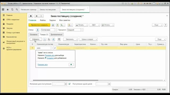Open the Задачи link in form navigation
This screenshot has height=95, width=170.
(53, 20)
